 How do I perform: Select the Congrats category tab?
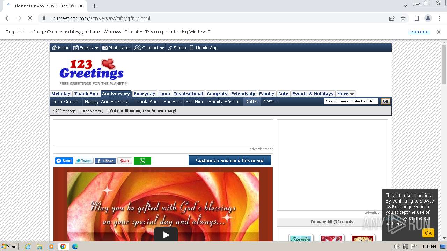tap(217, 94)
